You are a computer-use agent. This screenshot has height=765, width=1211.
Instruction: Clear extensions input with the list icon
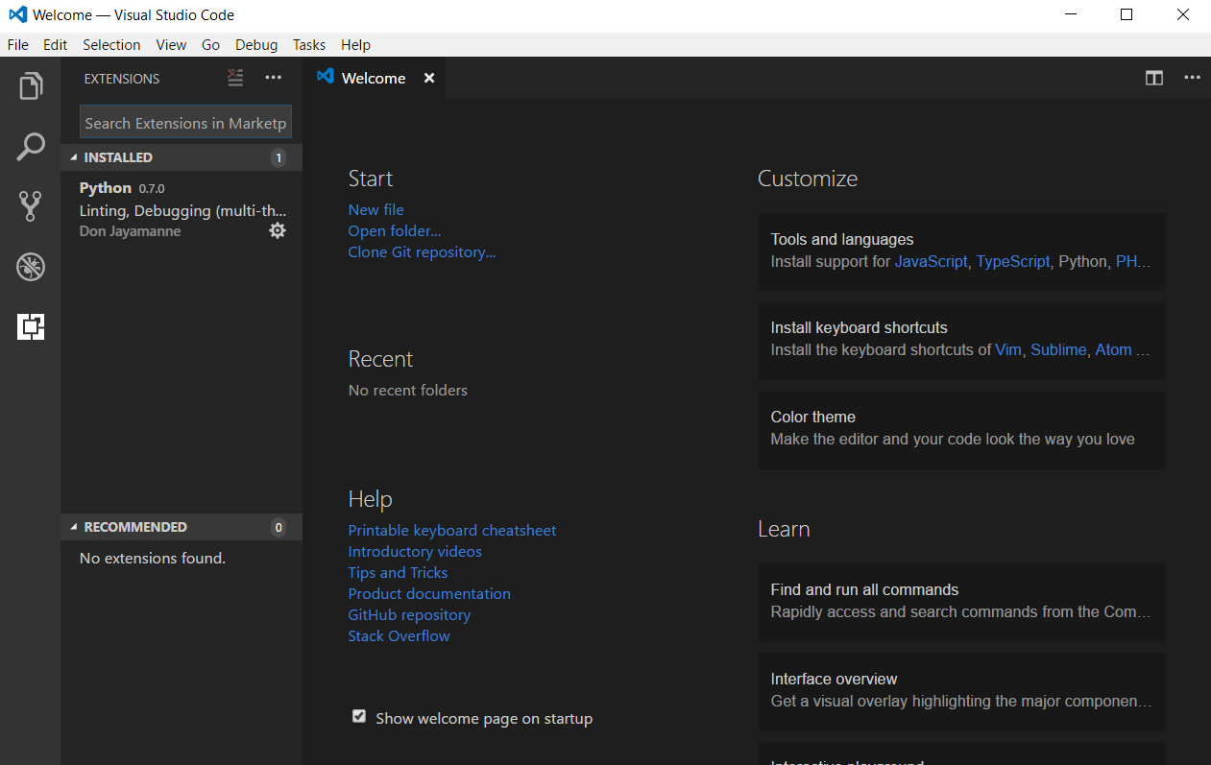(x=235, y=79)
